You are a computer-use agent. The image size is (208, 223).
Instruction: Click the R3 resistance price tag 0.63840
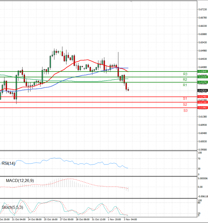[x=202, y=72]
